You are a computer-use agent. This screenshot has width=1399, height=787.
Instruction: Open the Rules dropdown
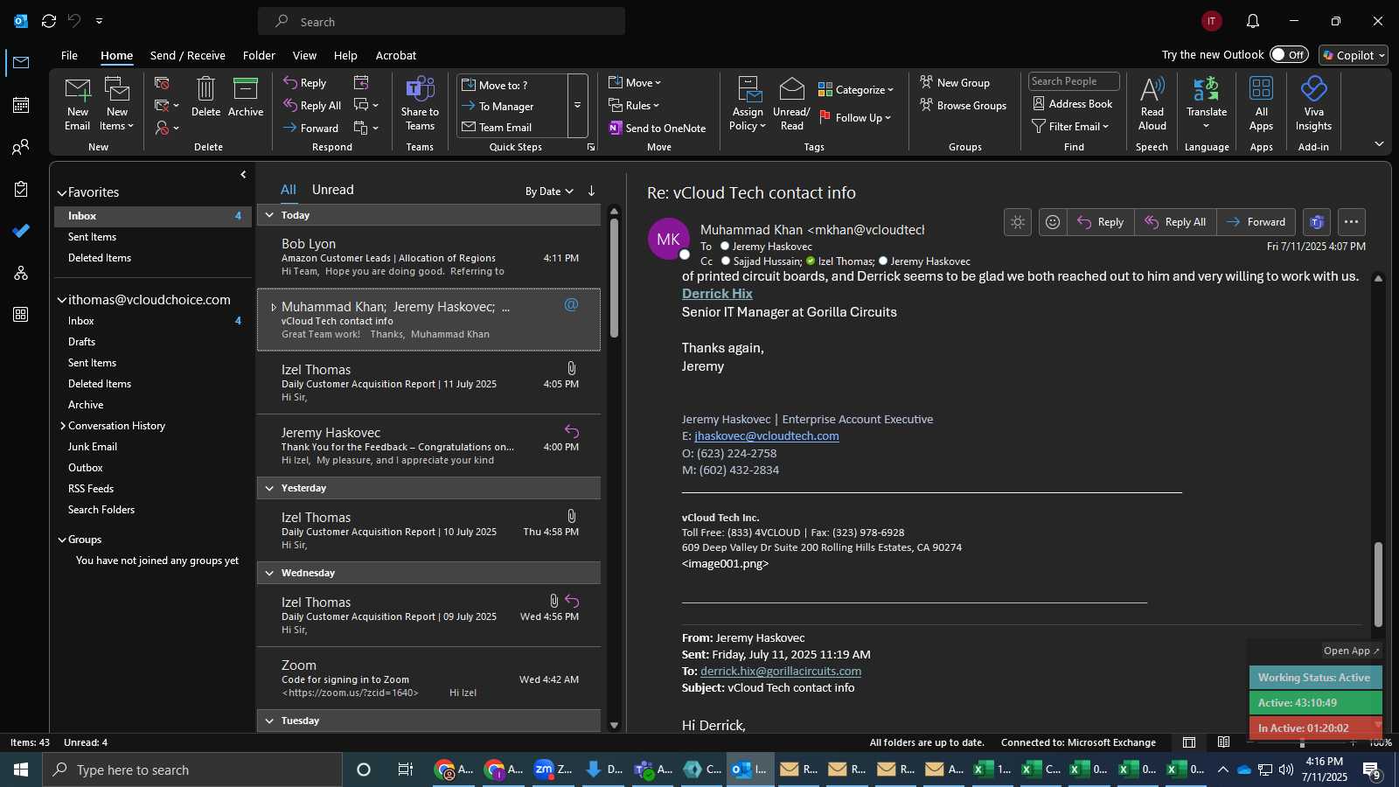point(634,105)
